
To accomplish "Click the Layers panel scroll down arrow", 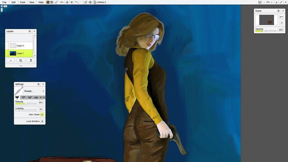I will [x=35, y=56].
